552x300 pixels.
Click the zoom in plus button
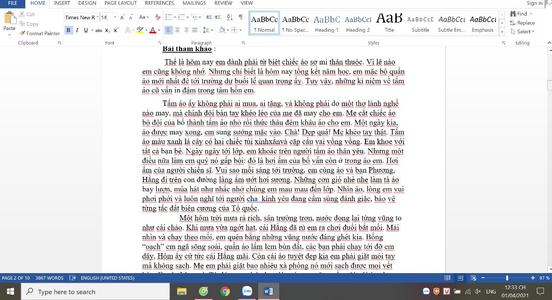pos(533,278)
